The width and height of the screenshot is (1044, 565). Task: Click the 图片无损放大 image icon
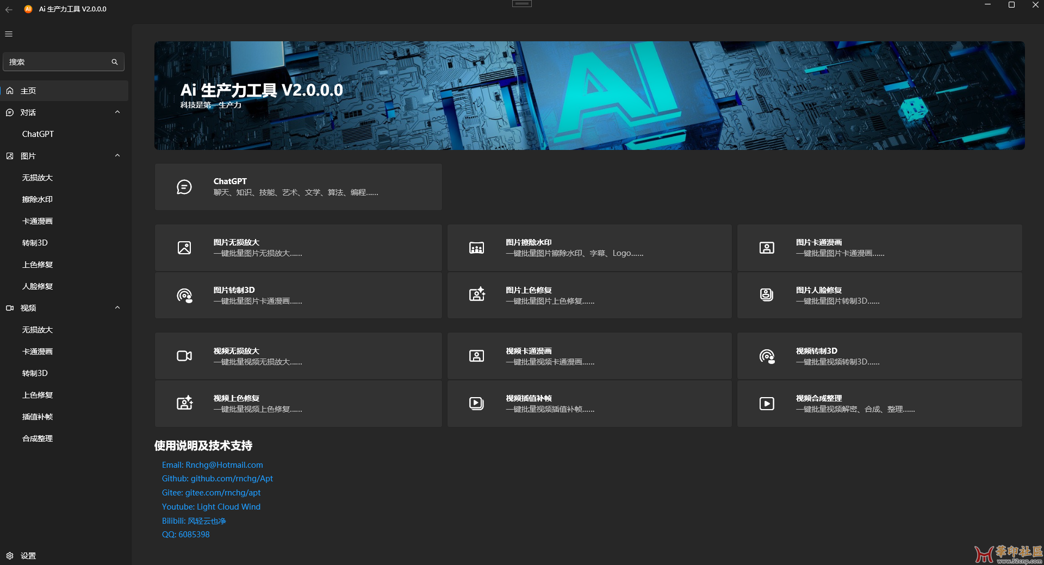click(x=184, y=248)
